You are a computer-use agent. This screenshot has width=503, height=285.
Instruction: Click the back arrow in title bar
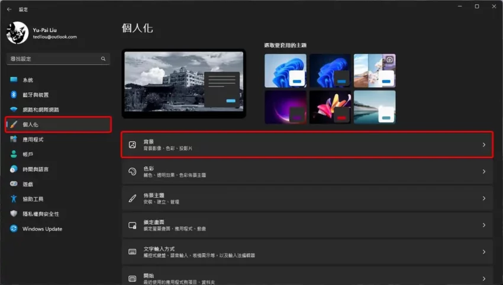[9, 9]
